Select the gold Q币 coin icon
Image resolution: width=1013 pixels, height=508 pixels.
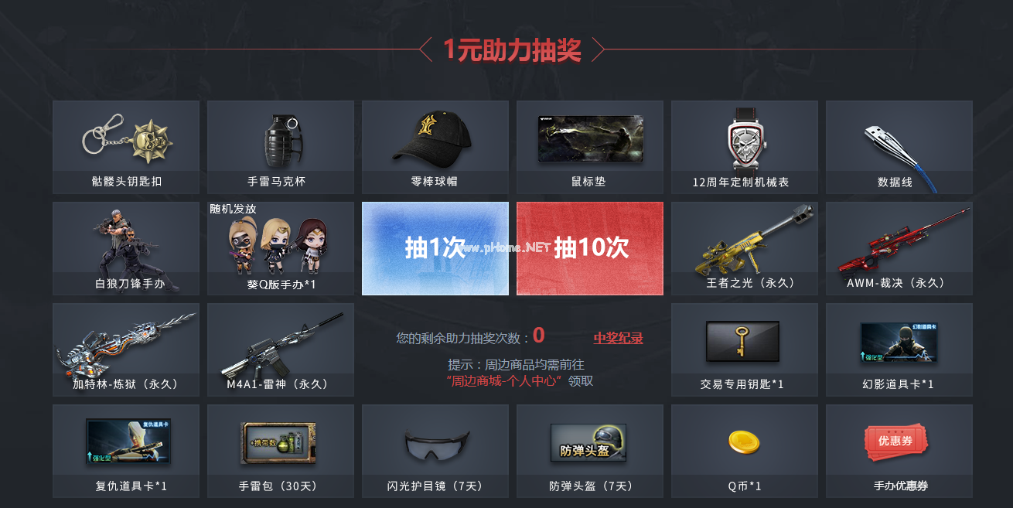(744, 442)
